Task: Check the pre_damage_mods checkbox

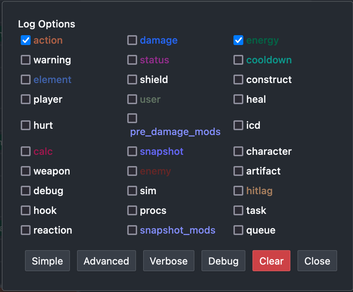Action: 132,118
